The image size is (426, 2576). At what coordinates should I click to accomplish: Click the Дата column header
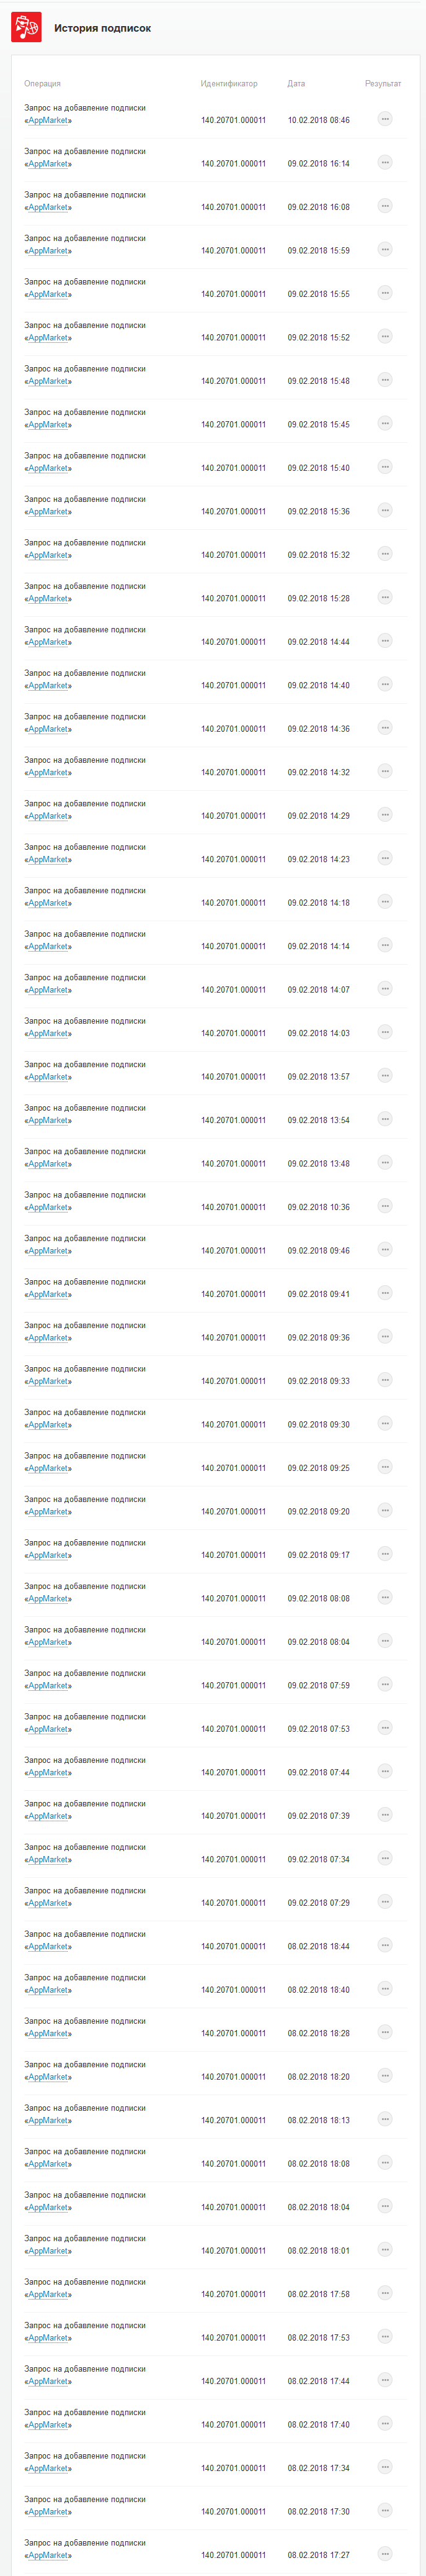pos(296,84)
